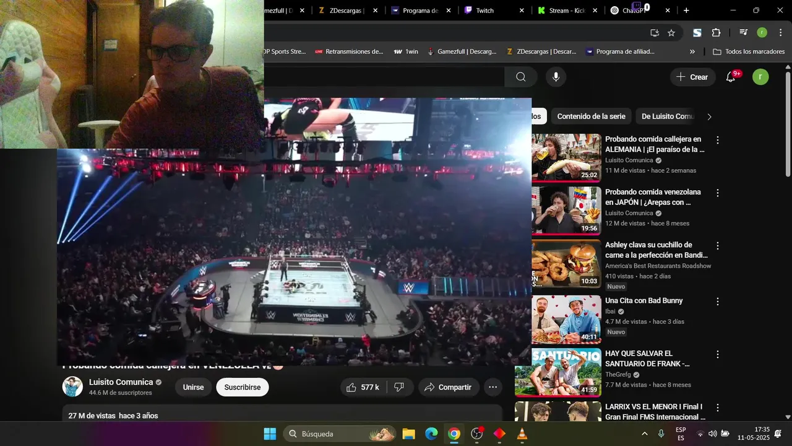Open the YouTube account avatar menu
792x446 pixels.
pos(760,77)
